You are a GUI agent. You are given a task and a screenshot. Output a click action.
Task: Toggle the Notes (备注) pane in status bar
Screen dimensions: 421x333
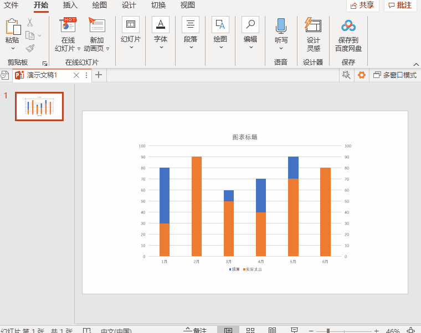[x=195, y=330]
